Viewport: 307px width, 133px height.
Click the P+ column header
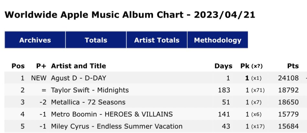click(41, 66)
